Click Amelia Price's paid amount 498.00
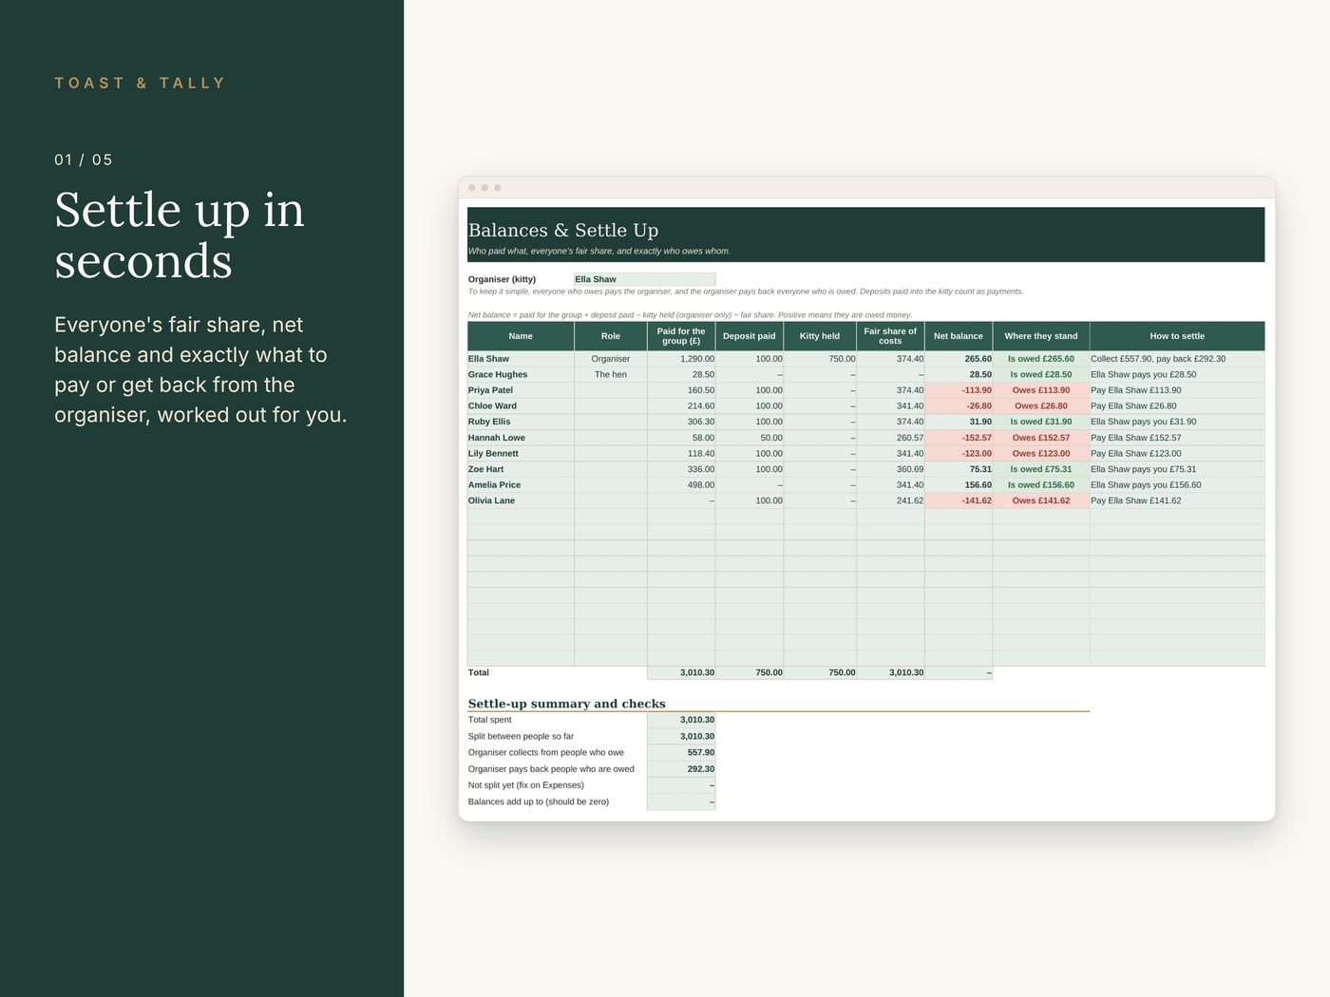The height and width of the screenshot is (997, 1330). (681, 484)
